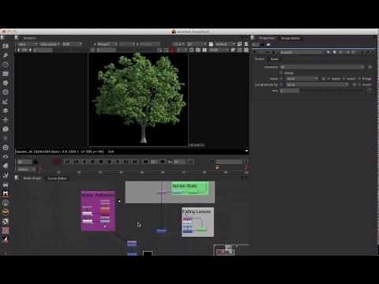Select the Viewer1 tab
This screenshot has height=284, width=379.
pos(29,38)
